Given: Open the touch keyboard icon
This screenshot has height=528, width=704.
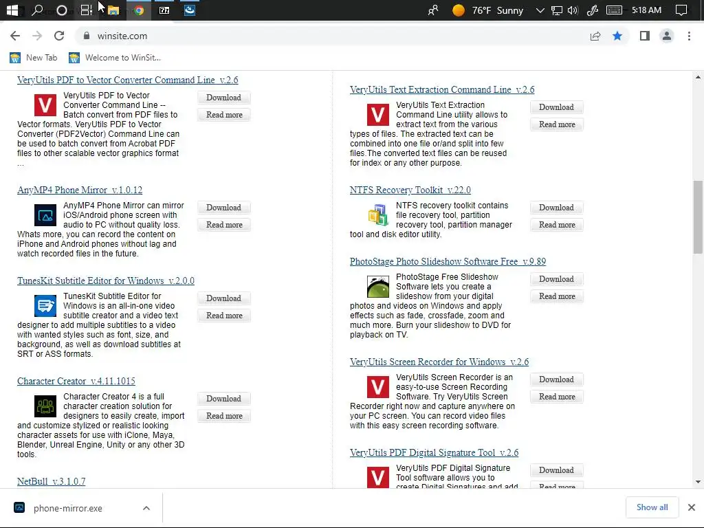Looking at the screenshot, I should click(x=614, y=10).
